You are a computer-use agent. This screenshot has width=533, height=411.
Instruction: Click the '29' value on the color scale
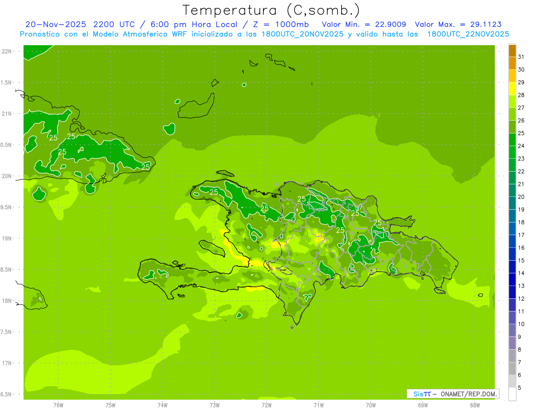(521, 82)
